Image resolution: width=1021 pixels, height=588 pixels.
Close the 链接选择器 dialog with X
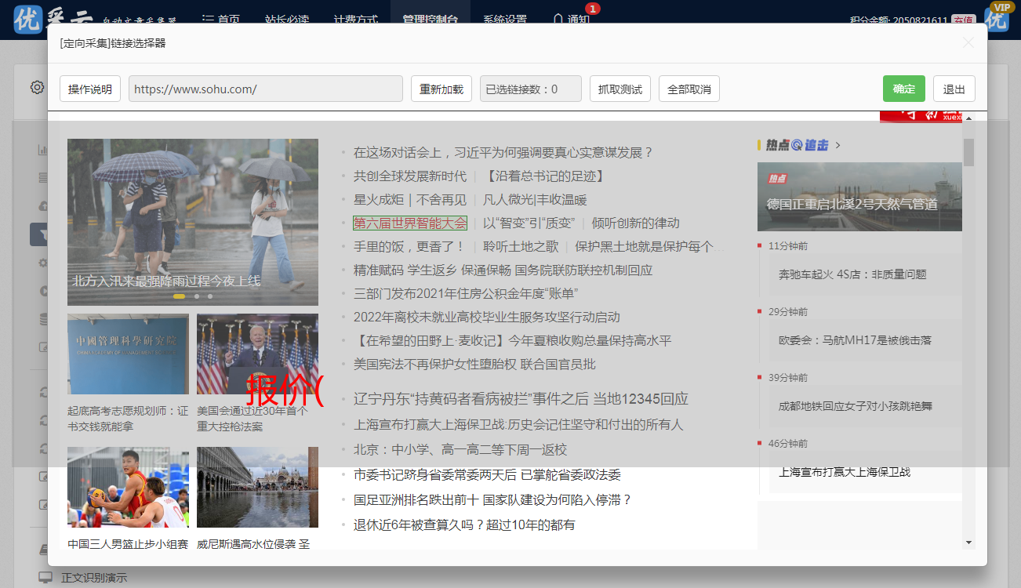pyautogui.click(x=968, y=43)
